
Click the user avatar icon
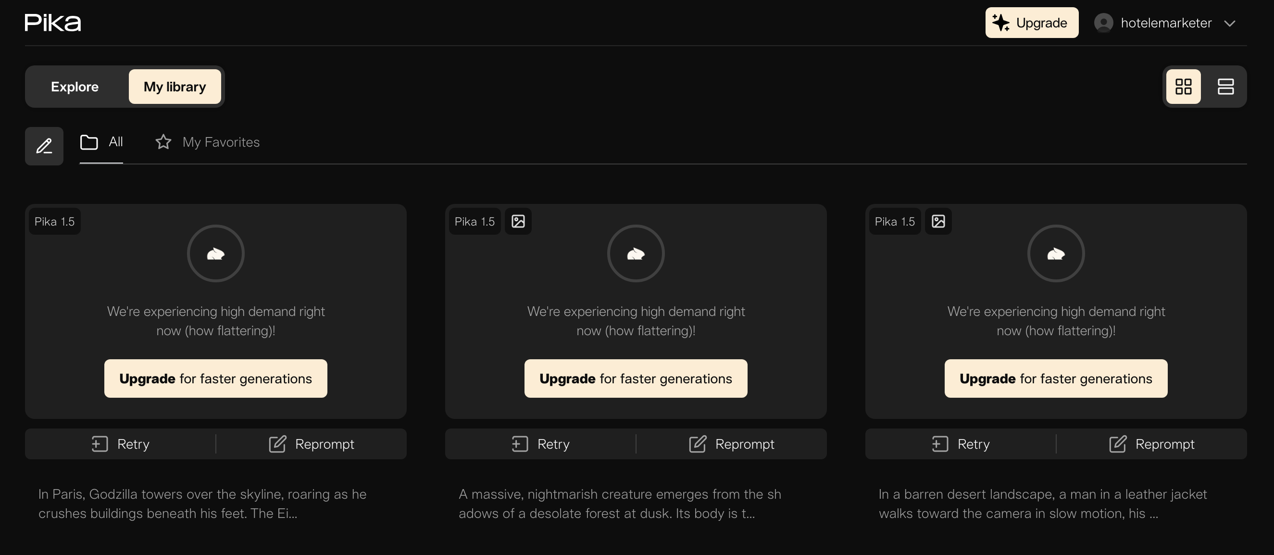tap(1103, 23)
